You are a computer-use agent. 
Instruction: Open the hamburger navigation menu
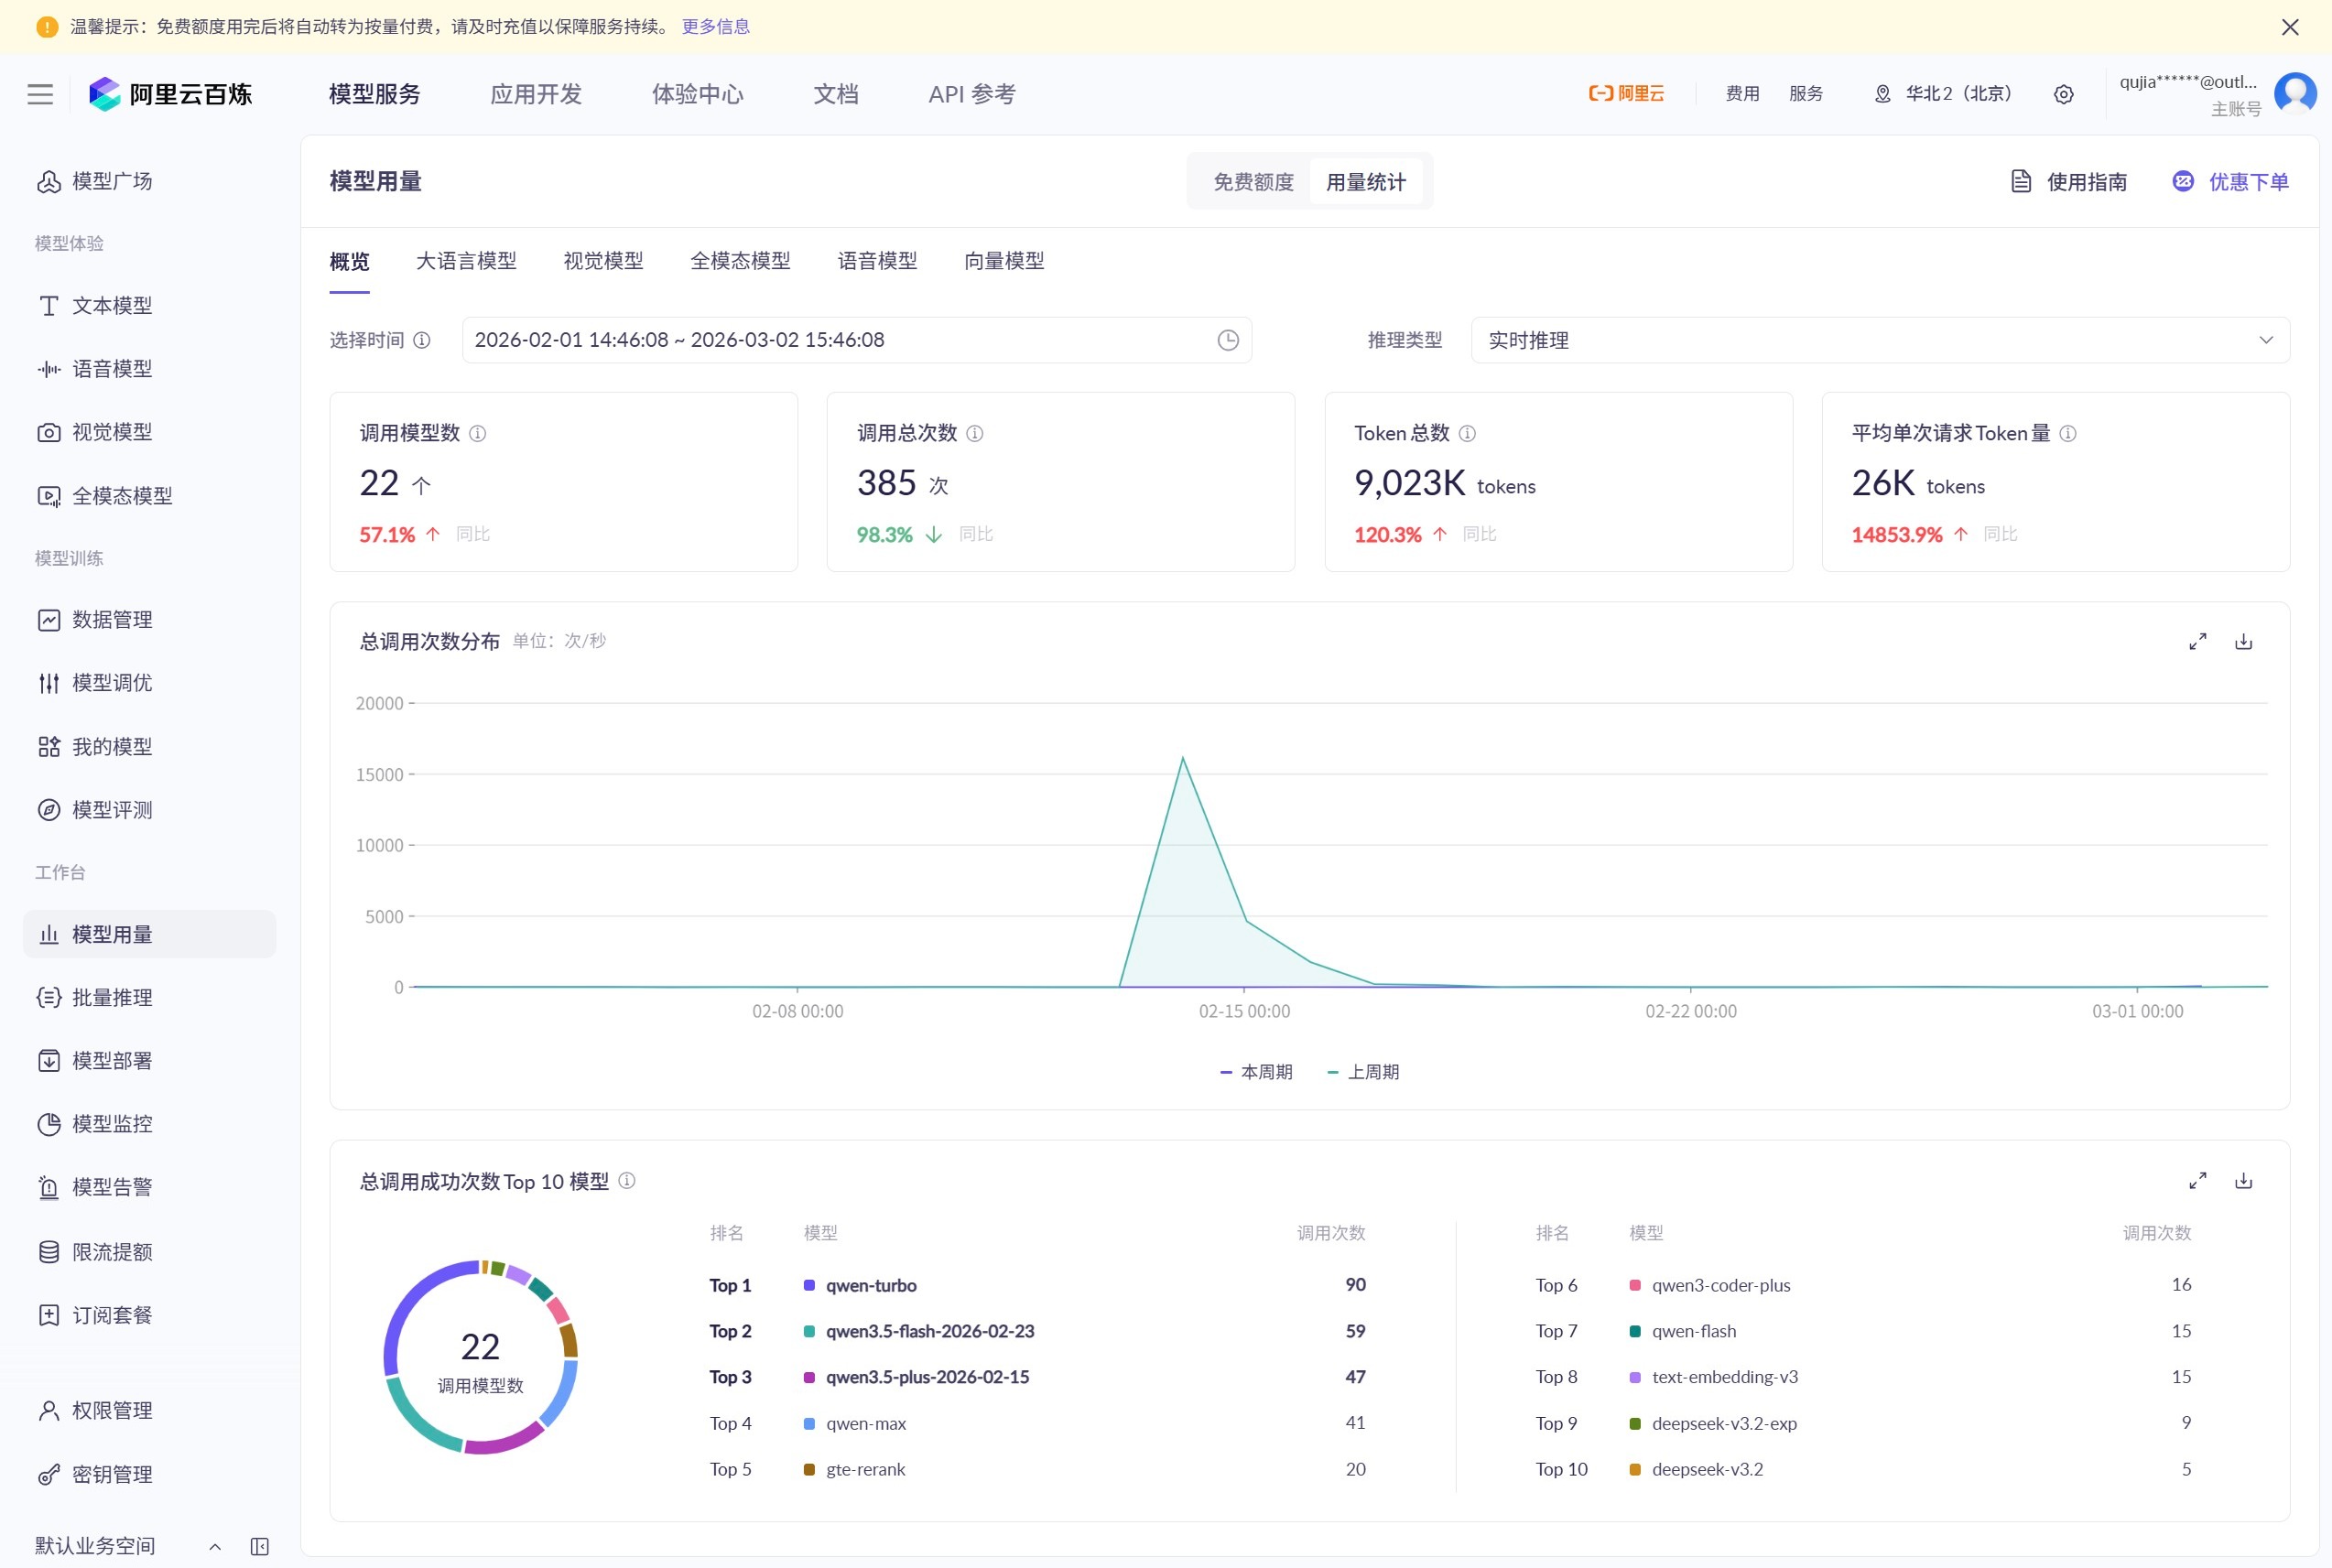[40, 94]
